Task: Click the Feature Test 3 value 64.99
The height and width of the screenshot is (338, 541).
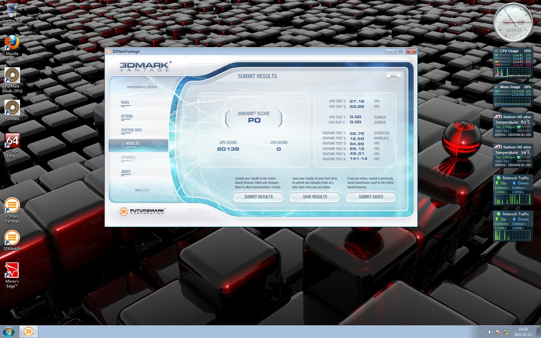Action: pos(357,144)
